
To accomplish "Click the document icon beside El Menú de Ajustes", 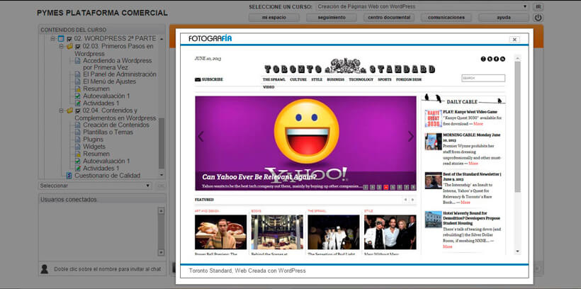I will point(77,81).
